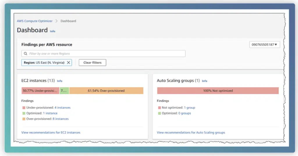298x156 pixels.
Task: Open the 0 groups optimized link
Action: (x=185, y=113)
